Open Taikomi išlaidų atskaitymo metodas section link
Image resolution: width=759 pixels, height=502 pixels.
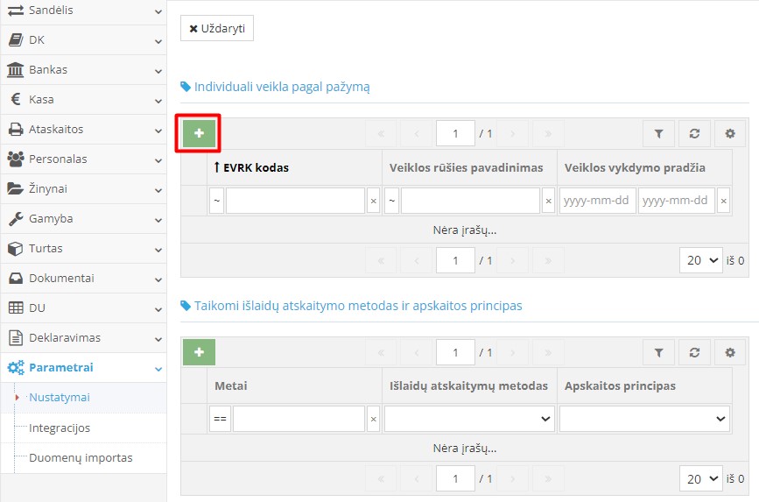coord(358,306)
